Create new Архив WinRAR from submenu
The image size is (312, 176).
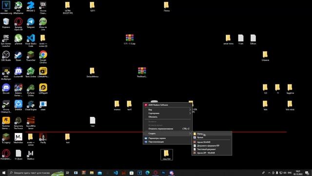point(212,142)
